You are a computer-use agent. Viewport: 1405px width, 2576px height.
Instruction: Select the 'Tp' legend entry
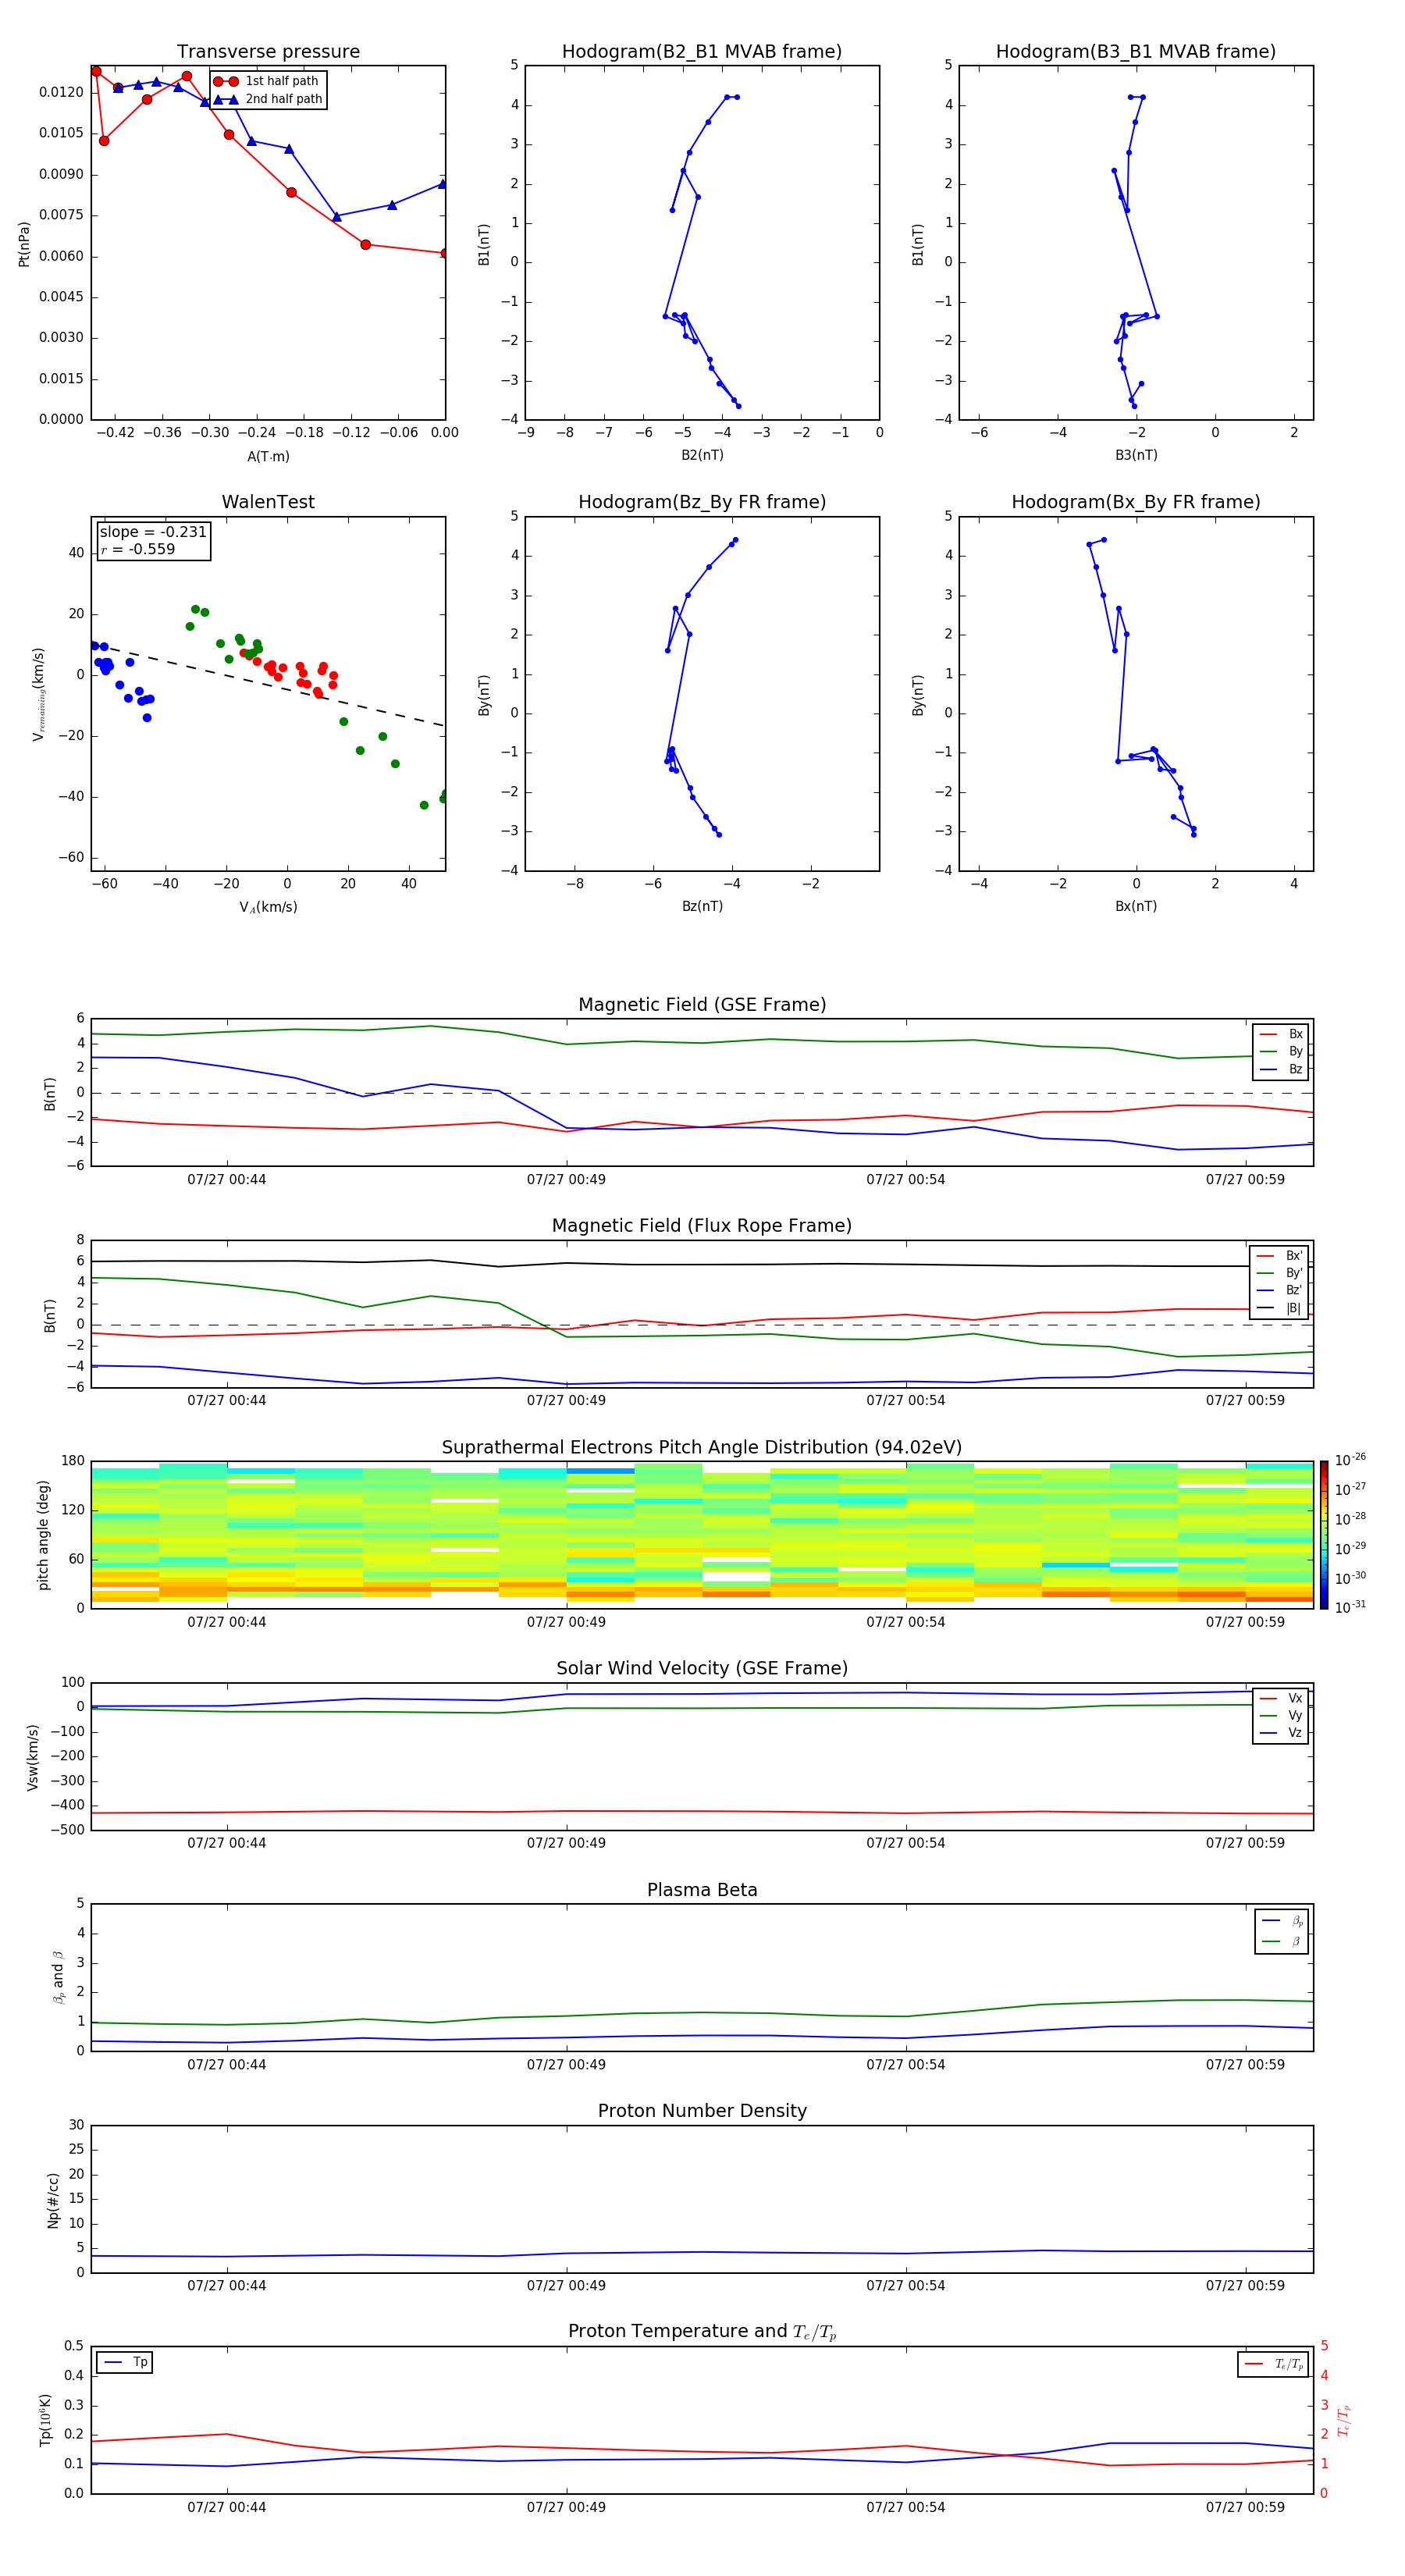125,2362
